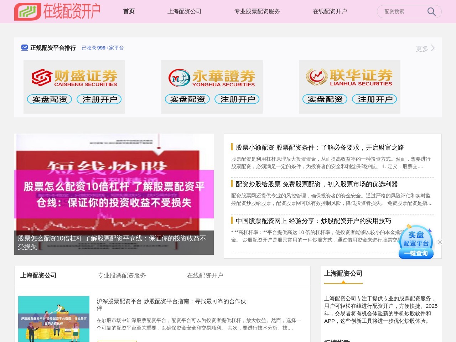Open the 上海配资公司 navigation menu item
The height and width of the screenshot is (342, 456).
click(x=184, y=11)
